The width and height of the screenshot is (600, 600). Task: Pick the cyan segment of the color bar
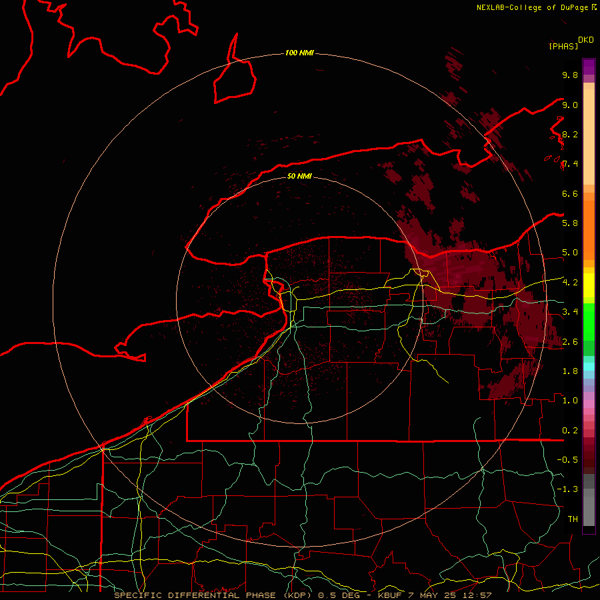[x=589, y=367]
